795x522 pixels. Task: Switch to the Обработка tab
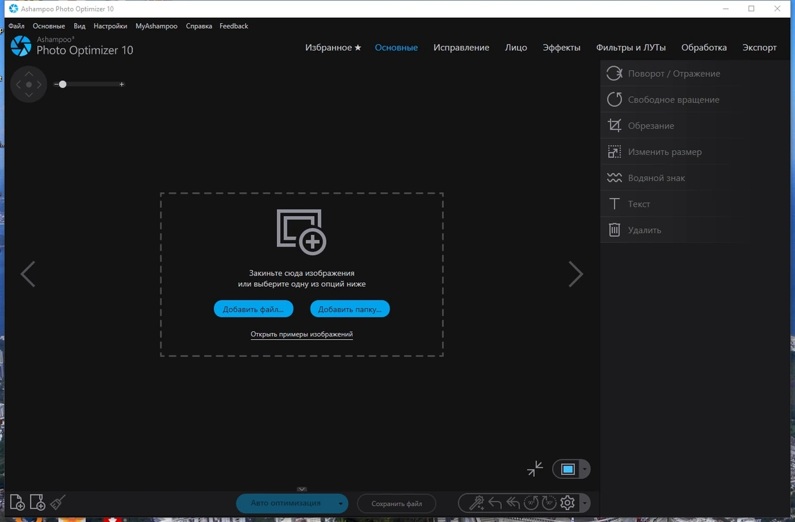704,48
